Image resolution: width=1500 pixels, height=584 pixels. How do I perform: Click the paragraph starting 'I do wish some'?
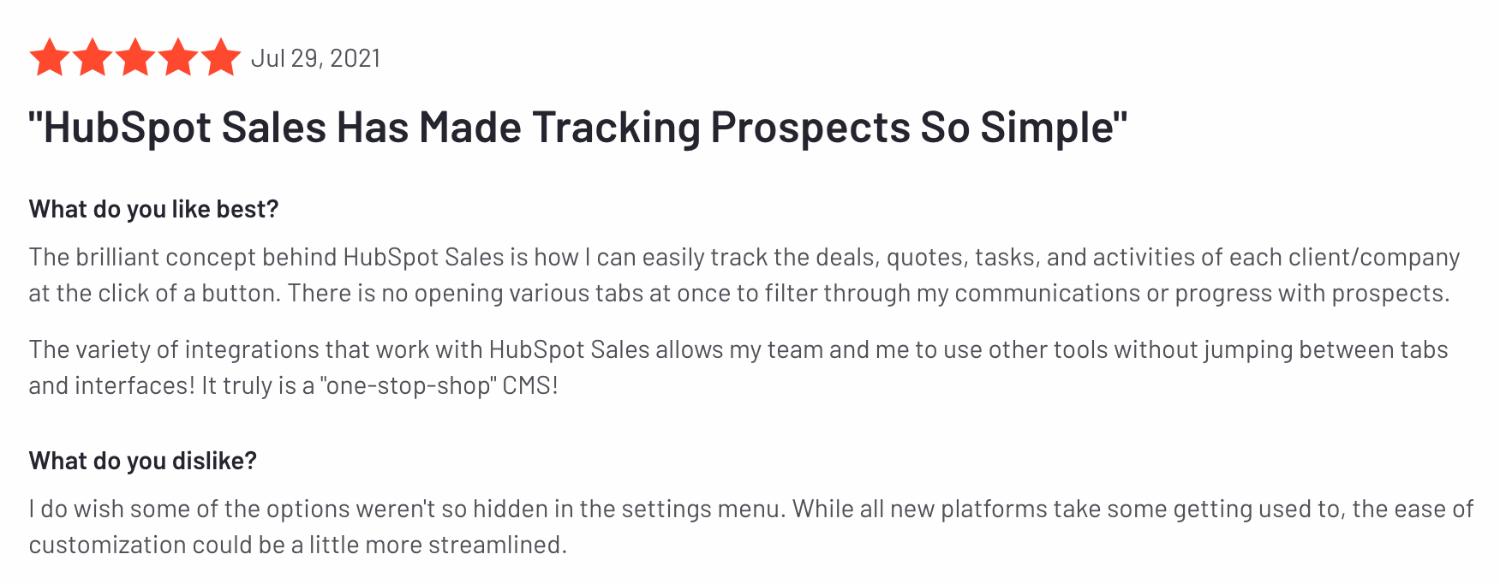click(751, 527)
